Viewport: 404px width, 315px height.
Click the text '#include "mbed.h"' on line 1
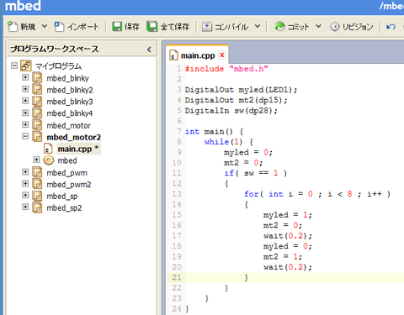(x=226, y=69)
